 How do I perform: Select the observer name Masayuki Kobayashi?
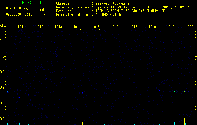[112, 3]
